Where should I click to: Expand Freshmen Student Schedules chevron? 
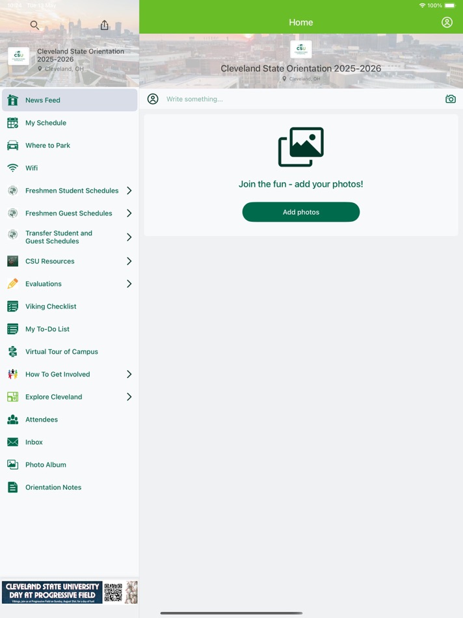(129, 191)
